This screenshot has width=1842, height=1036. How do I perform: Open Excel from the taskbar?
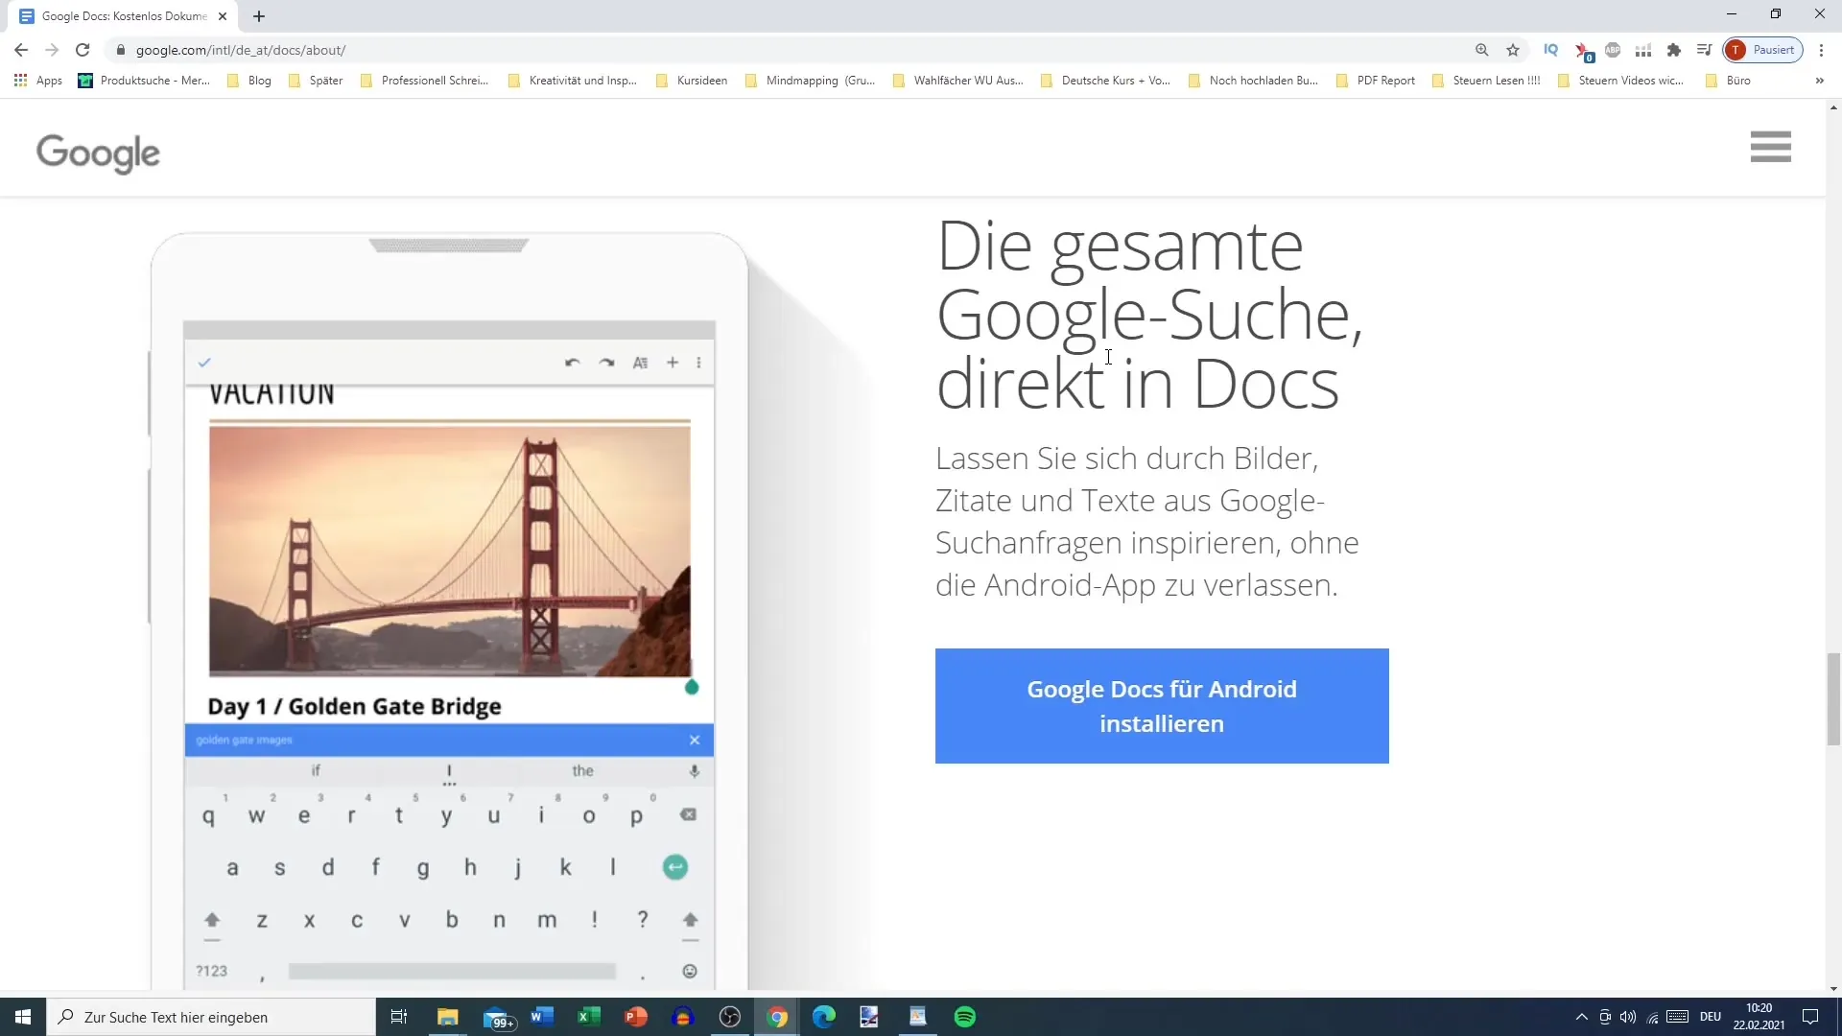[x=589, y=1017]
